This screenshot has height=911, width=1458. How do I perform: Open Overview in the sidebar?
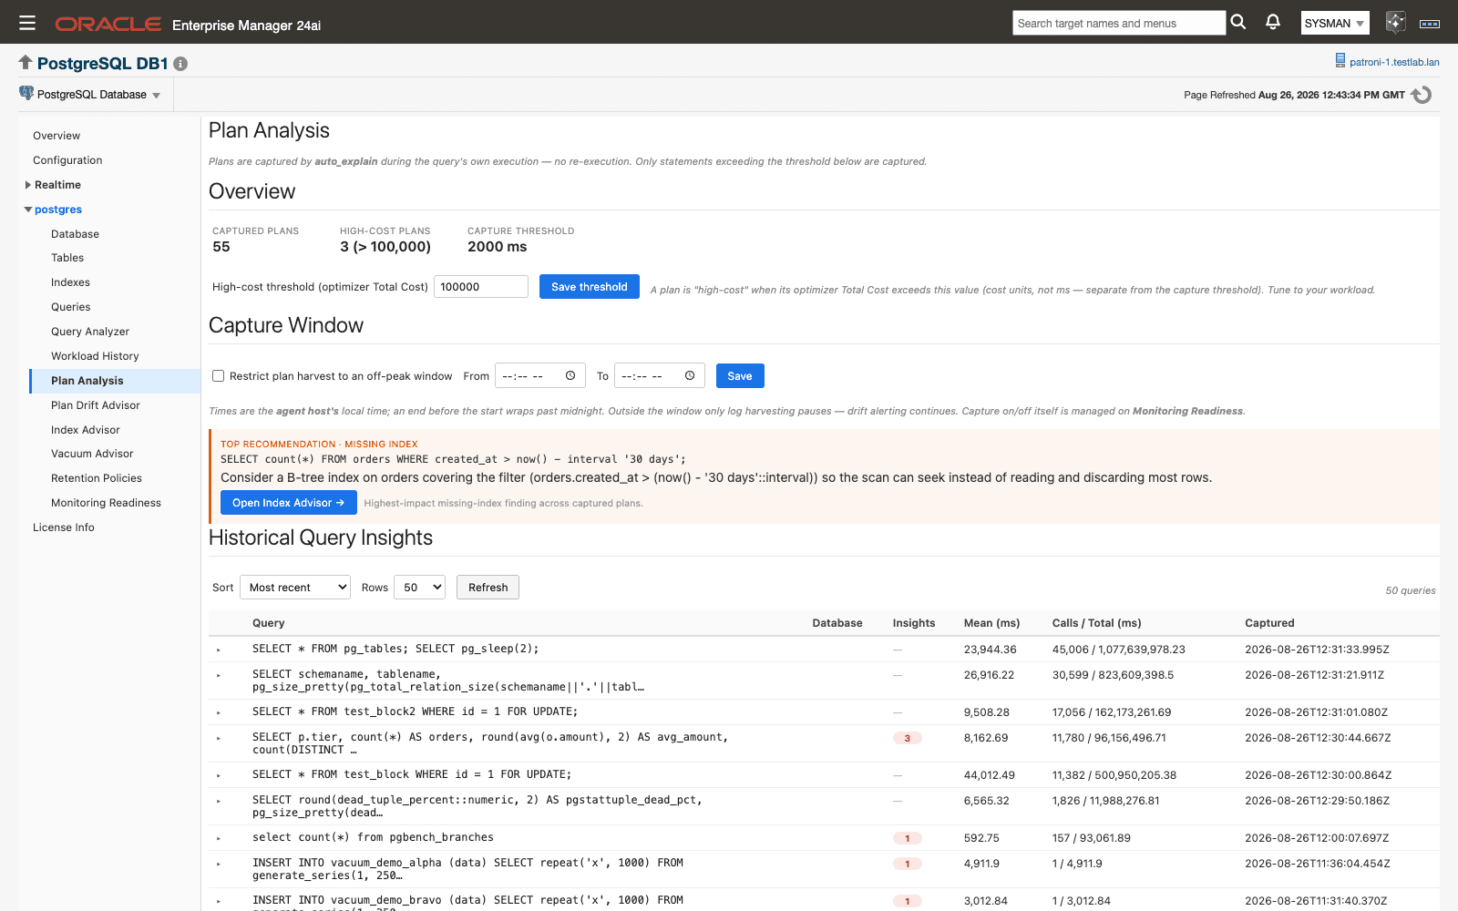pyautogui.click(x=56, y=136)
